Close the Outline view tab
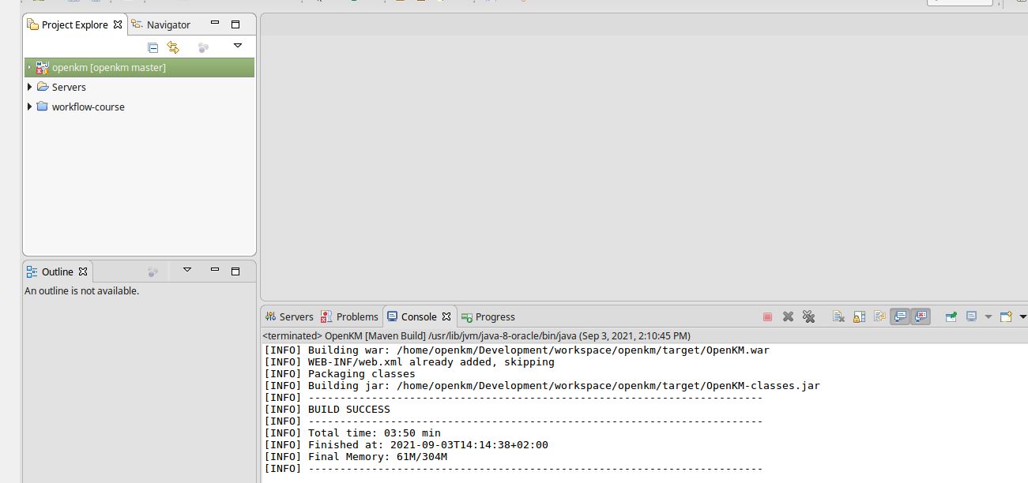Image resolution: width=1028 pixels, height=483 pixels. pos(83,271)
